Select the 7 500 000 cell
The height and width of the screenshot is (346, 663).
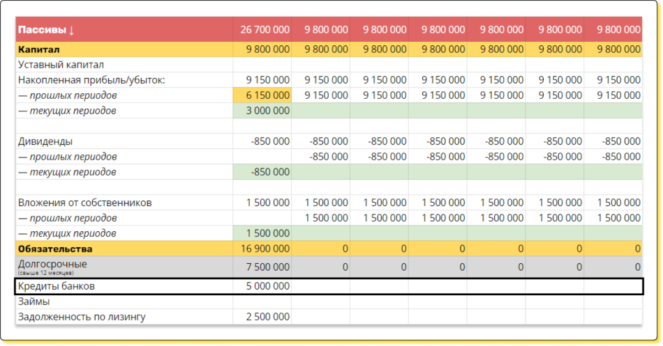pyautogui.click(x=262, y=267)
